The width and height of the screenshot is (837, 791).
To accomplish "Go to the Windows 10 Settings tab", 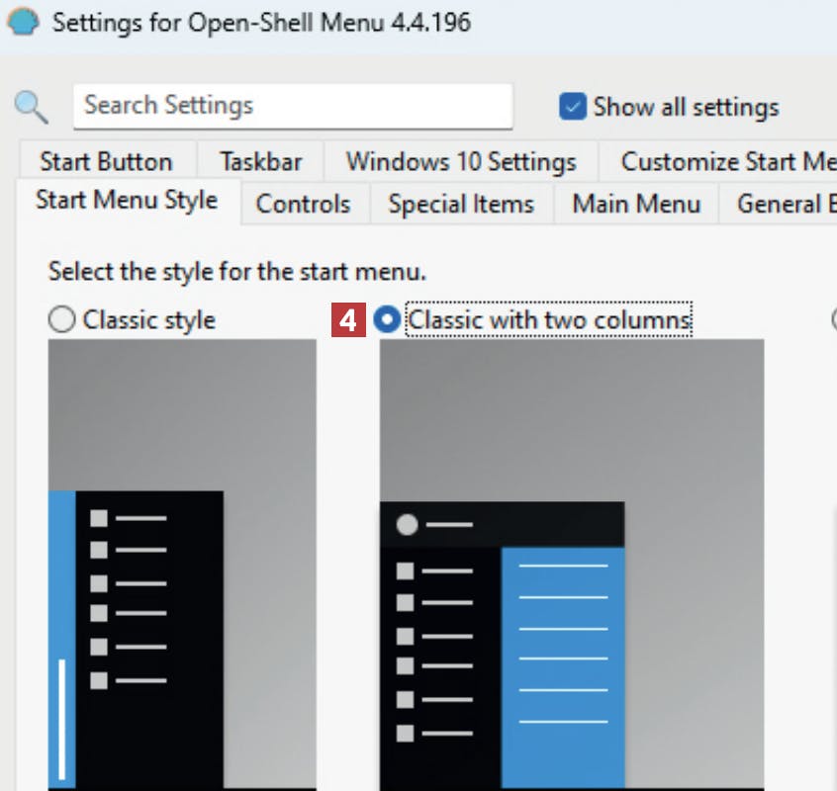I will [x=461, y=161].
